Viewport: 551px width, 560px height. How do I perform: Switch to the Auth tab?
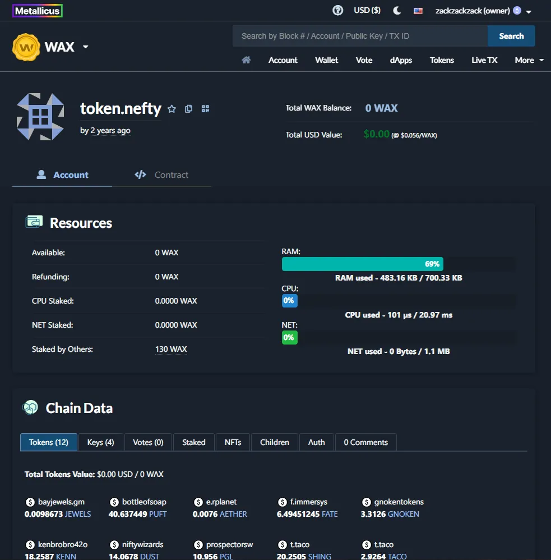317,442
